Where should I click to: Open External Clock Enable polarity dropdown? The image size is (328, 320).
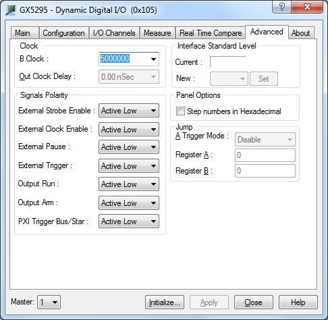click(129, 130)
